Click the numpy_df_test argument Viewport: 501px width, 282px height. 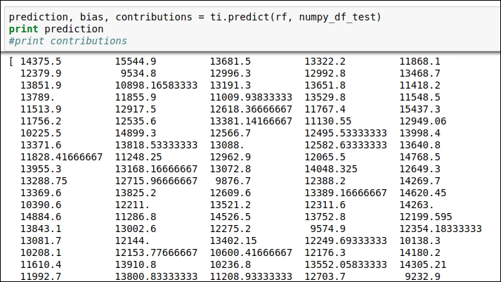coord(337,17)
